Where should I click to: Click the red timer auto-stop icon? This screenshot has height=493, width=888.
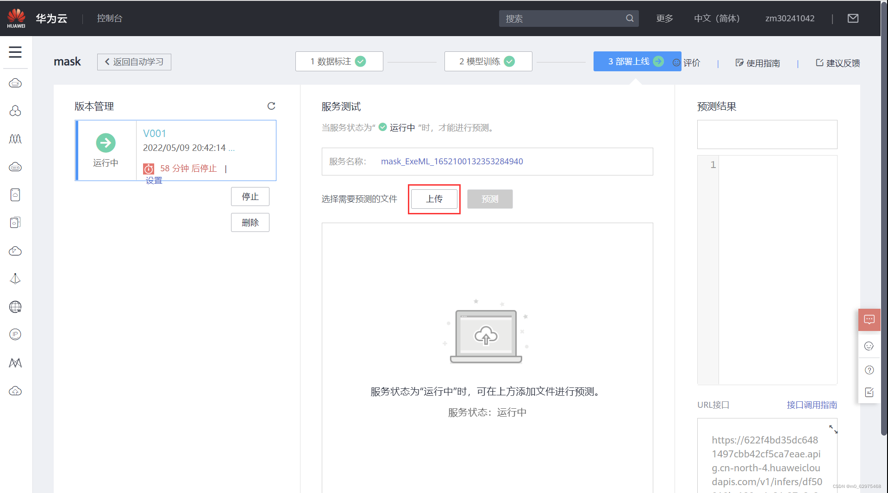149,168
